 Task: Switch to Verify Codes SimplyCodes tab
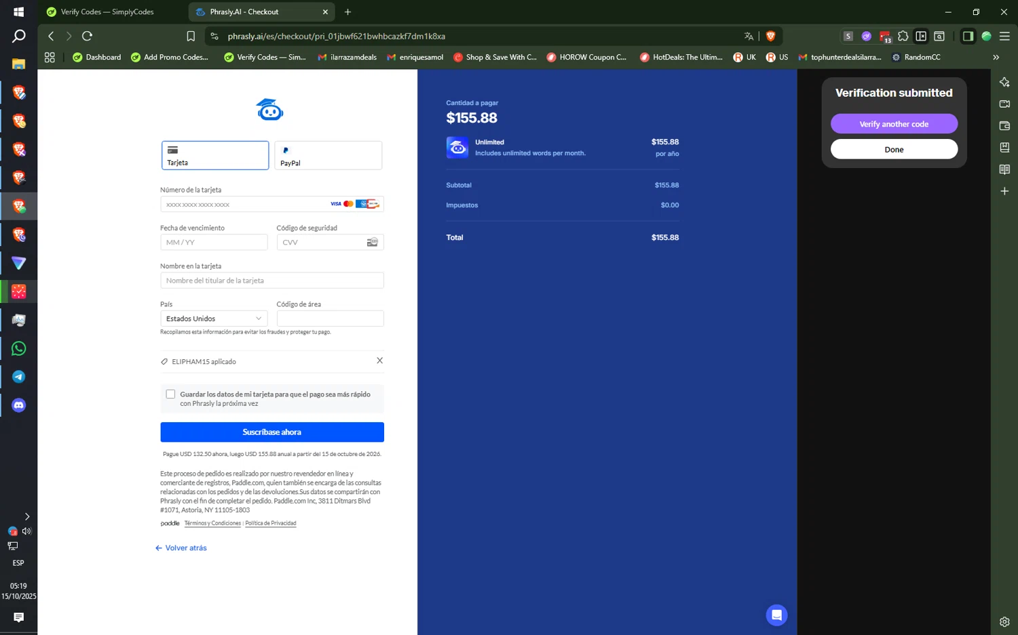[x=107, y=12]
